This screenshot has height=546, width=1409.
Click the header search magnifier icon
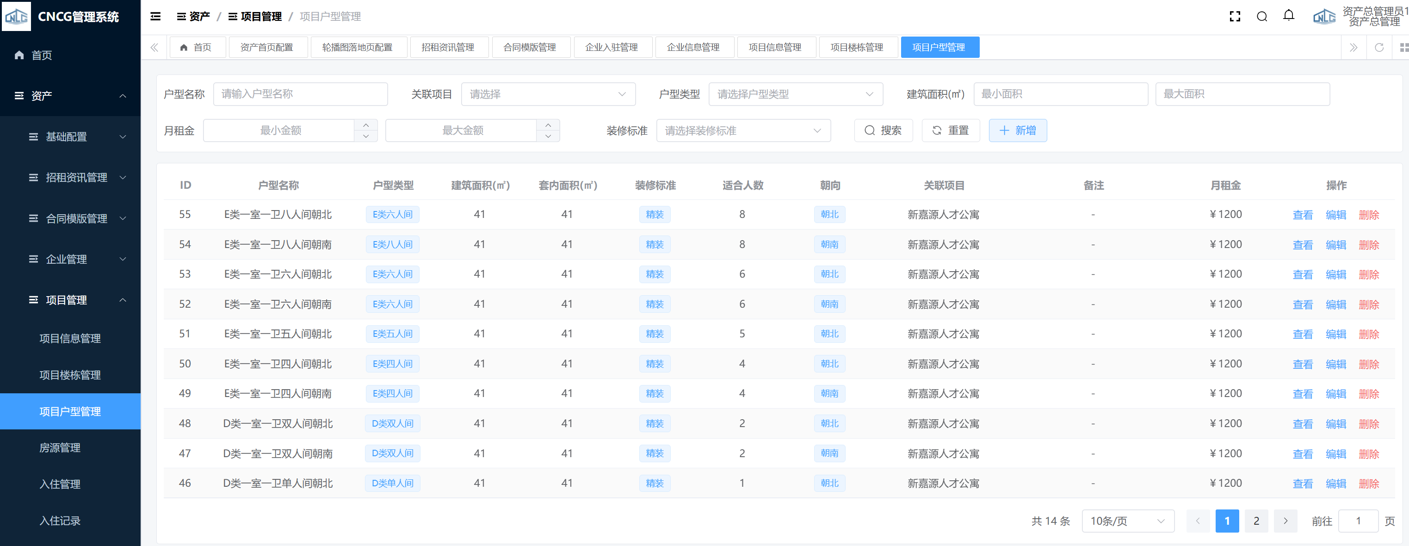(x=1262, y=16)
